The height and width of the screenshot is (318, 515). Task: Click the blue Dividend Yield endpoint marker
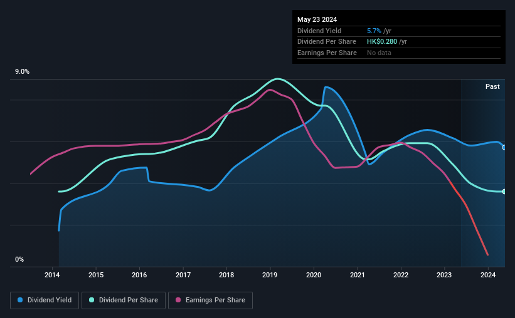504,148
